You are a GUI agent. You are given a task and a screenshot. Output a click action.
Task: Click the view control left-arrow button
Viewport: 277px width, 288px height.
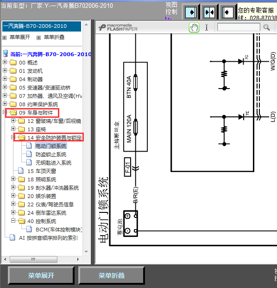[227, 13]
